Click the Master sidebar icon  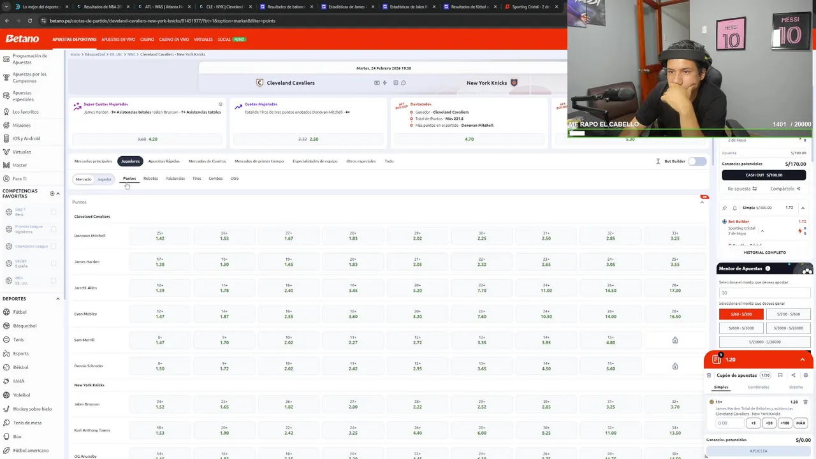click(x=6, y=165)
